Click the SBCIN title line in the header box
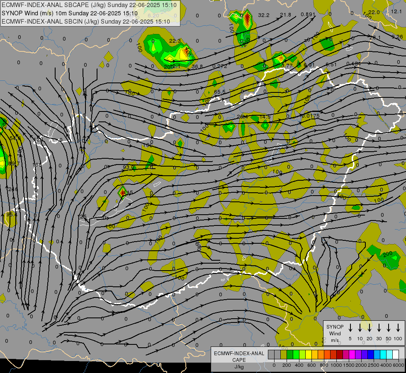The image size is (406, 373). [86, 22]
